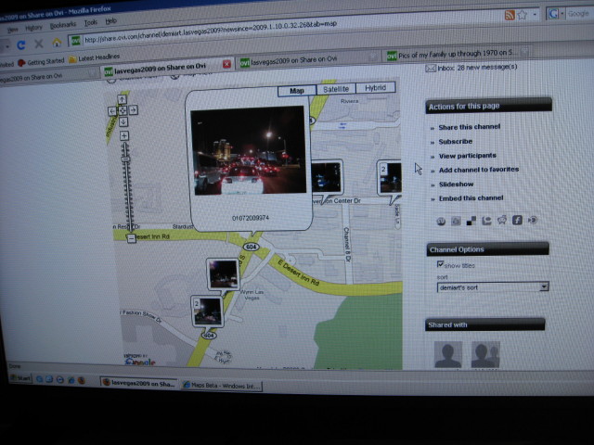Viewport: 594px width, 445px height.
Task: Pan the map left with the arrow
Action: [112, 111]
